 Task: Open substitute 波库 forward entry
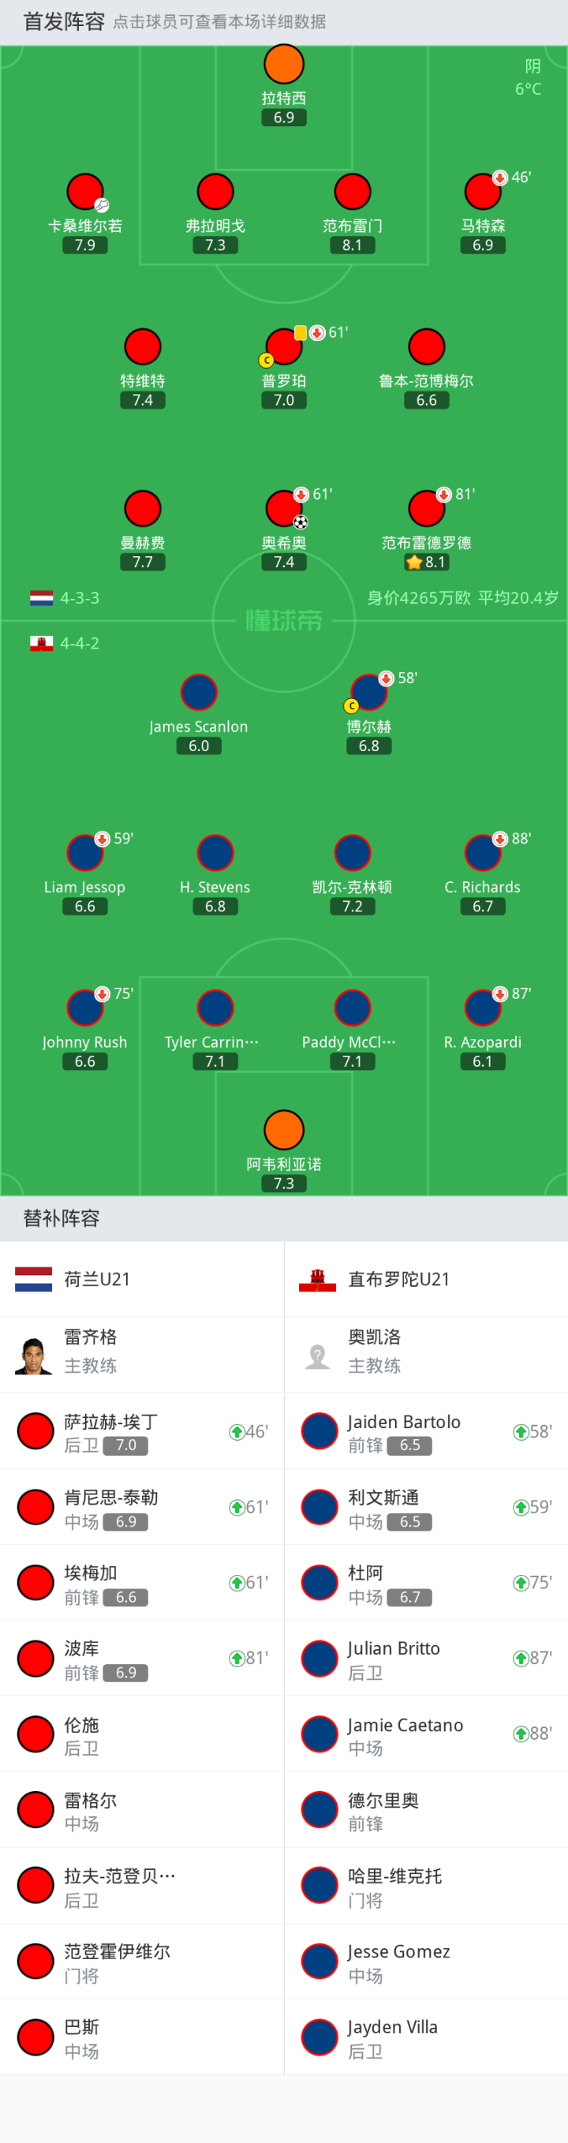(x=142, y=1658)
